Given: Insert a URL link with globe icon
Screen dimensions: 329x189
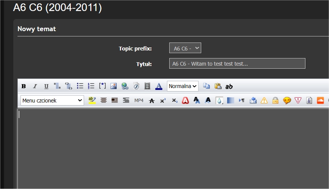Looking at the screenshot, I should coord(125,86).
